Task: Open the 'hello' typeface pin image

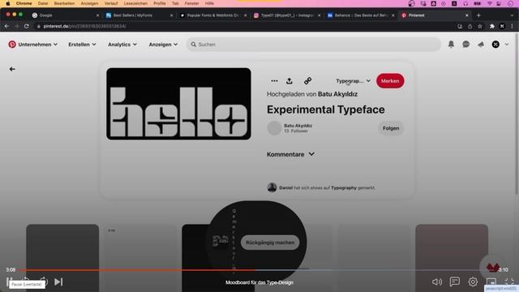Action: [x=178, y=104]
